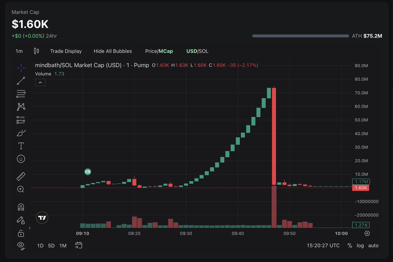The height and width of the screenshot is (262, 393).
Task: Click the ATH $75.2M label
Action: (x=367, y=36)
